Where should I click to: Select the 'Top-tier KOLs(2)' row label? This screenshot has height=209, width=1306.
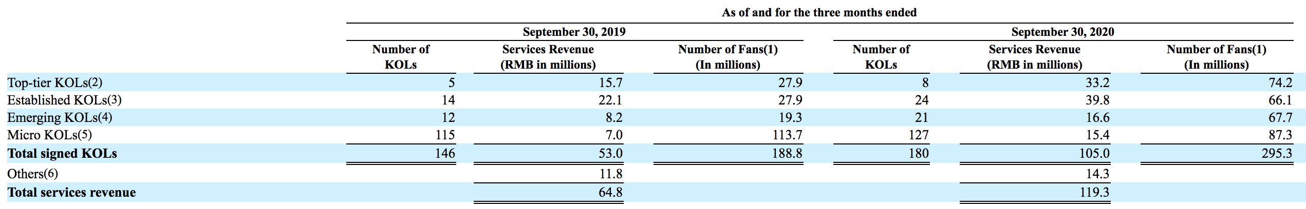point(54,83)
